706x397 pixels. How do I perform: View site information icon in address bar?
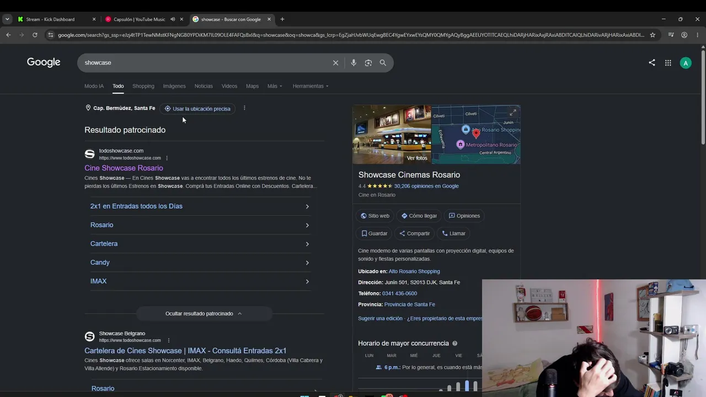pos(51,35)
